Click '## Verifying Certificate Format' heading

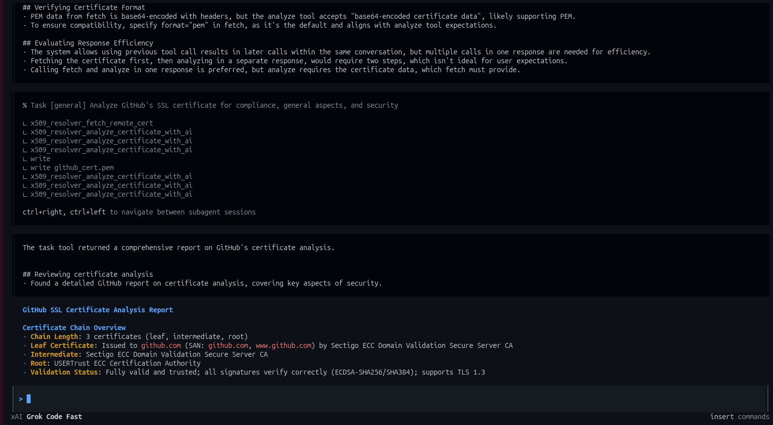pyautogui.click(x=84, y=7)
